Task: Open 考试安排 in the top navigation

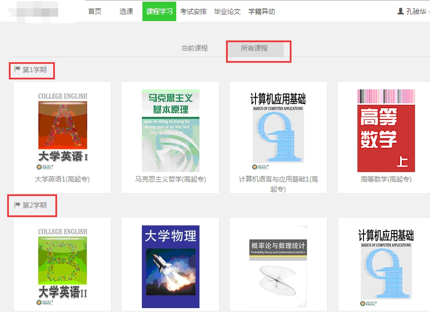Action: point(193,12)
